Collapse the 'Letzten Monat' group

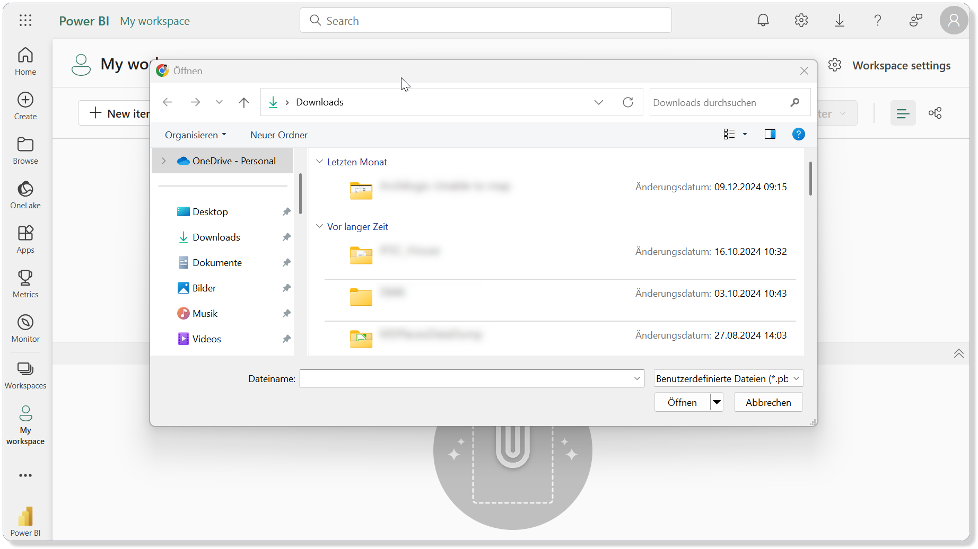[320, 162]
